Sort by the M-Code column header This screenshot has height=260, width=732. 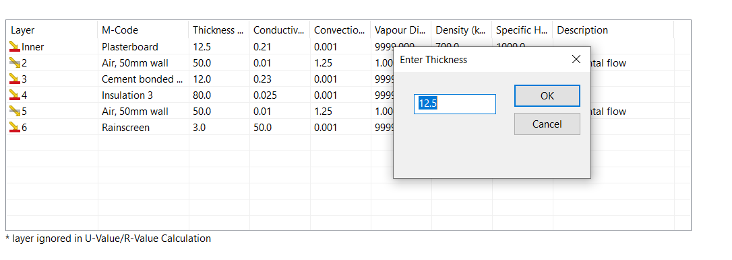tap(143, 30)
